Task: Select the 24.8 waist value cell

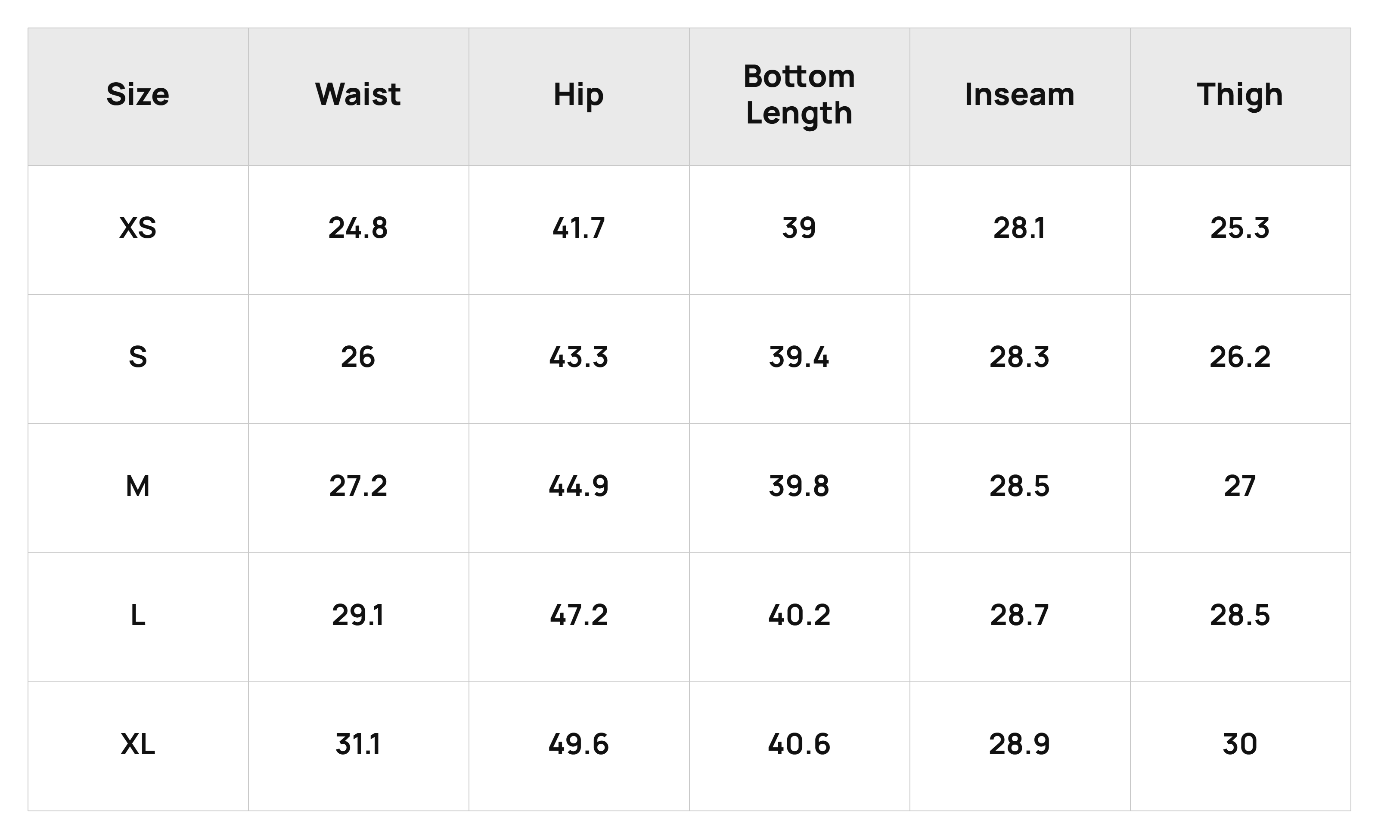Action: click(358, 230)
